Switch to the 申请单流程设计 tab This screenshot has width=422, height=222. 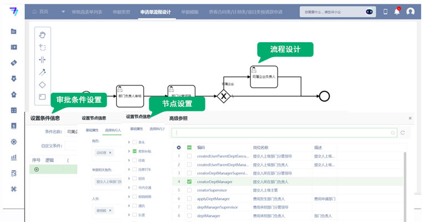tap(155, 12)
